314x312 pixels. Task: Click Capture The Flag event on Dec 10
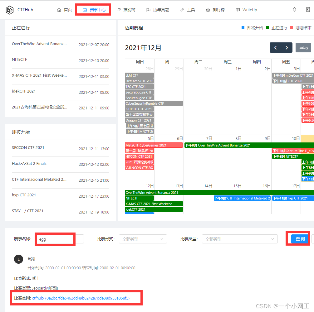(293, 151)
